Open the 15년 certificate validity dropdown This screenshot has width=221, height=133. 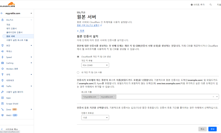(x=95, y=118)
